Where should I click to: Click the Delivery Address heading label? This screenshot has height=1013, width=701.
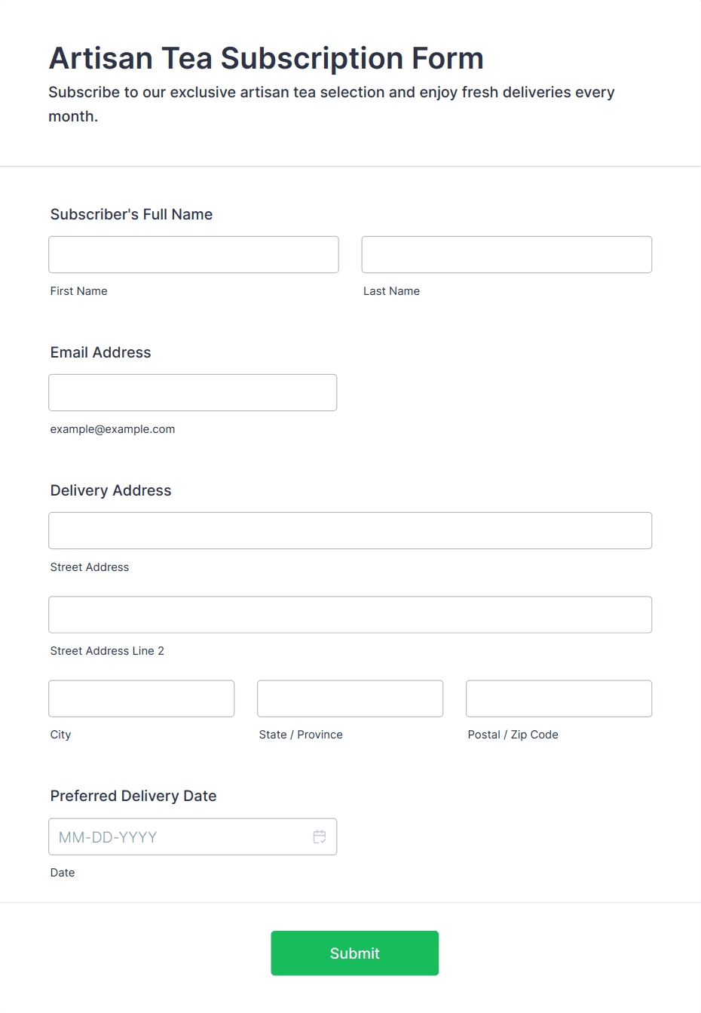(x=111, y=490)
